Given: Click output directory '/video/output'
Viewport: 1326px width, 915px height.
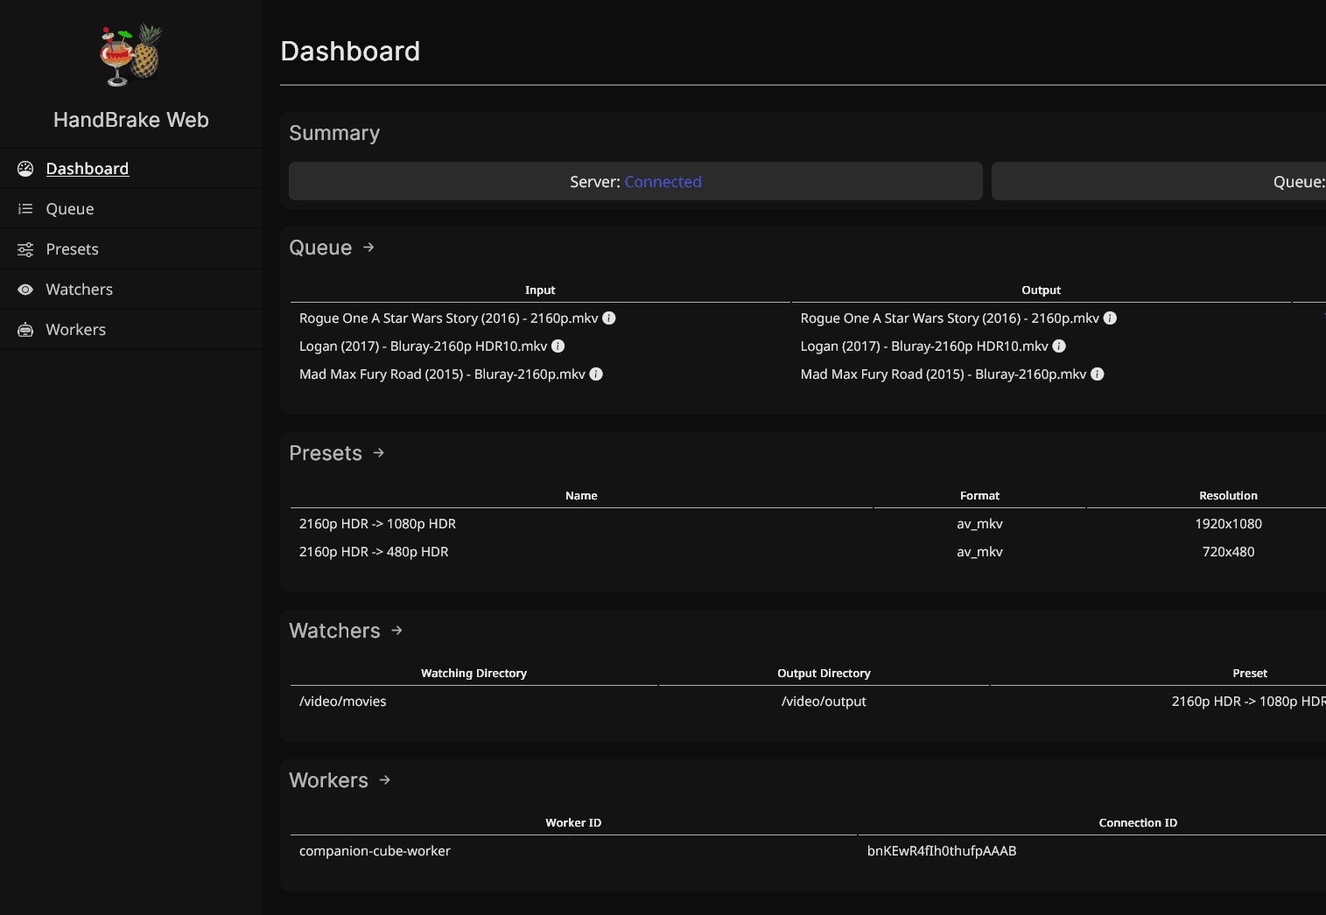Looking at the screenshot, I should coord(824,702).
